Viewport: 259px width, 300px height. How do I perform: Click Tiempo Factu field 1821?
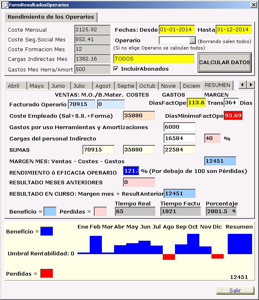181,212
